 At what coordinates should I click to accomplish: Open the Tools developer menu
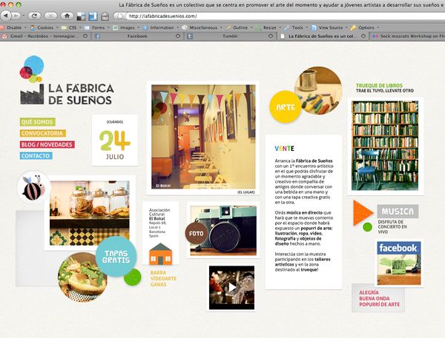click(x=296, y=27)
